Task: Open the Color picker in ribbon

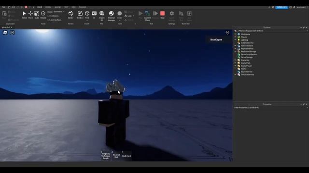Action: (x=120, y=13)
